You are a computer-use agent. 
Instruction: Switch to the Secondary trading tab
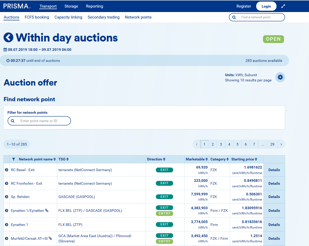(x=104, y=17)
